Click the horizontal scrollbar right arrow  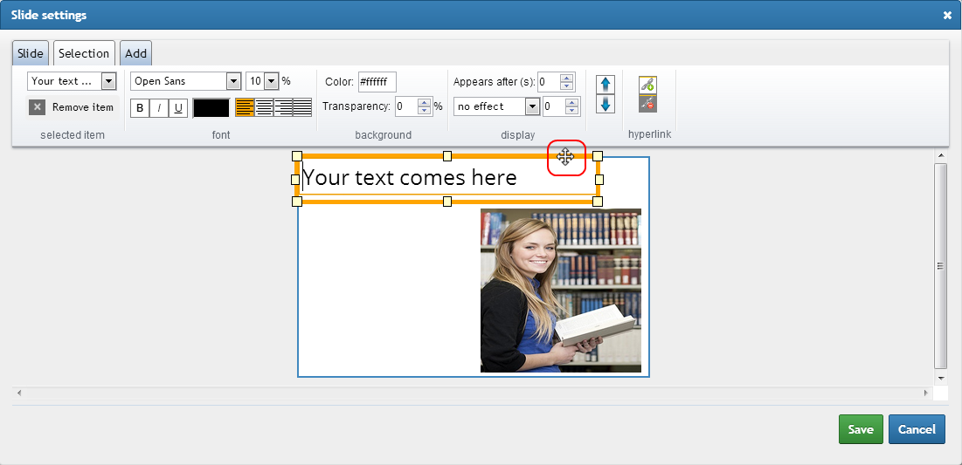pyautogui.click(x=926, y=393)
